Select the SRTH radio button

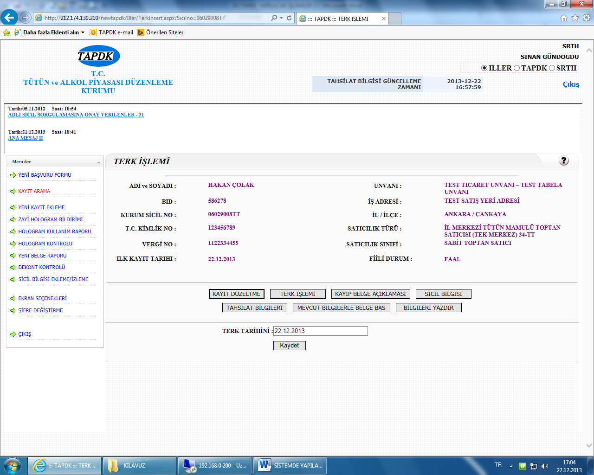(552, 68)
